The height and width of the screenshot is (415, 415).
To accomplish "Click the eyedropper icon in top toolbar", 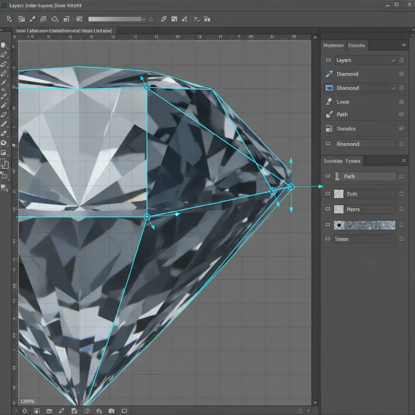I will 164,19.
